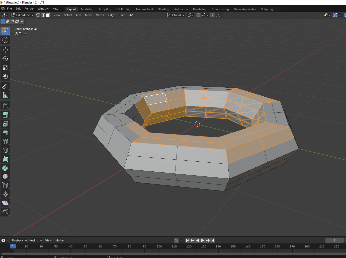Select the Add Cube tool

click(5, 105)
